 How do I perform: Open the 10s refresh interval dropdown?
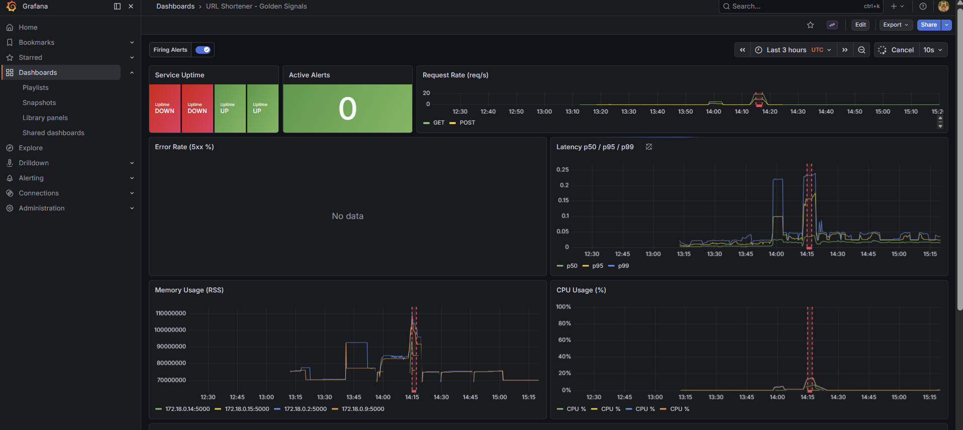933,50
